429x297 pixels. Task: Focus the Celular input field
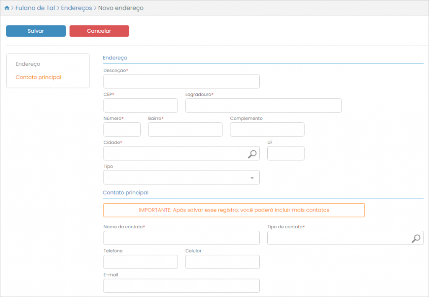click(222, 262)
